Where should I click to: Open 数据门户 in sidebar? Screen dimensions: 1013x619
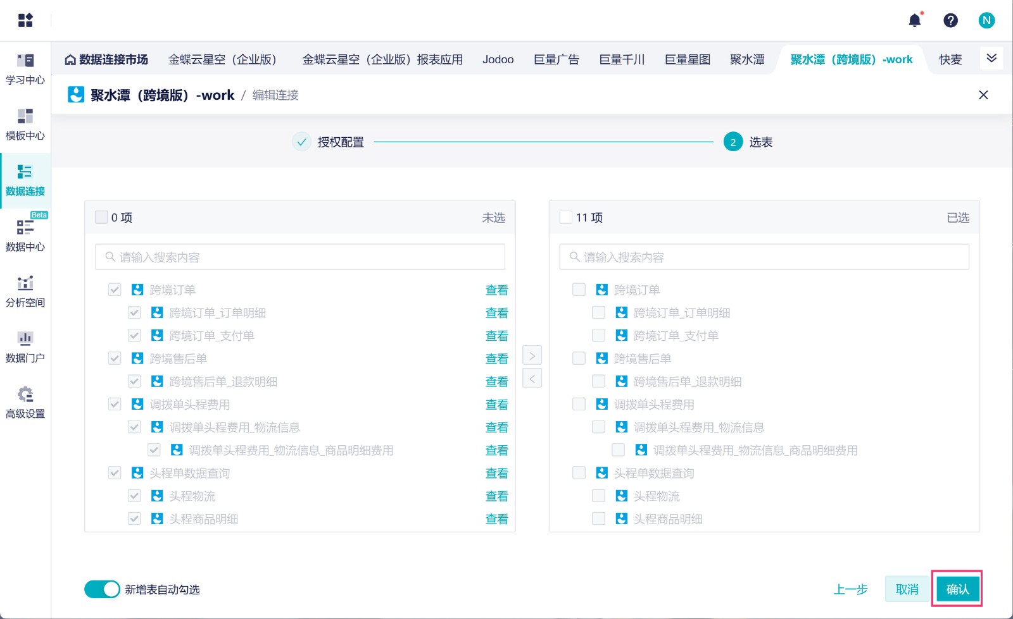click(x=25, y=348)
